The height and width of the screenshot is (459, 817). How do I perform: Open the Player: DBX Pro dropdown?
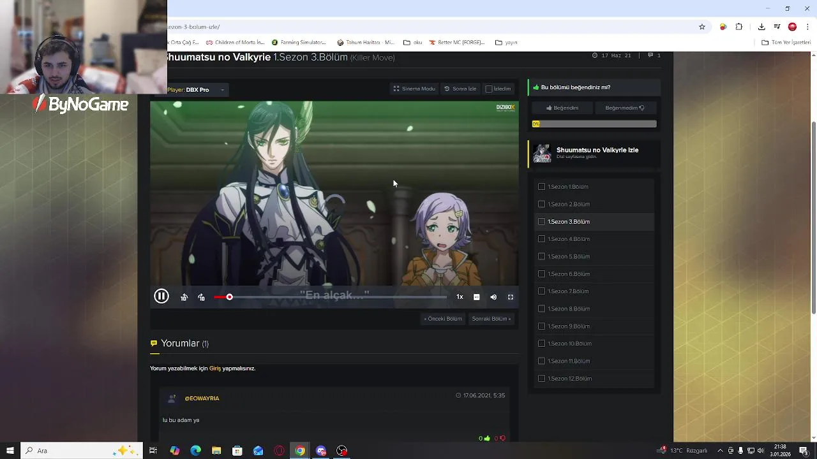coord(197,90)
